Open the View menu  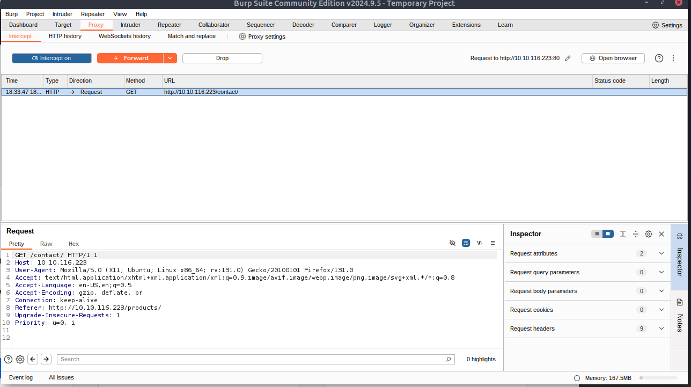pyautogui.click(x=120, y=14)
